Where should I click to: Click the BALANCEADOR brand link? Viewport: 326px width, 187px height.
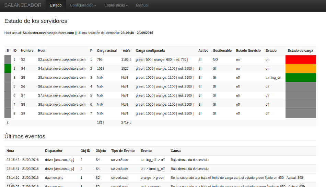23,5
